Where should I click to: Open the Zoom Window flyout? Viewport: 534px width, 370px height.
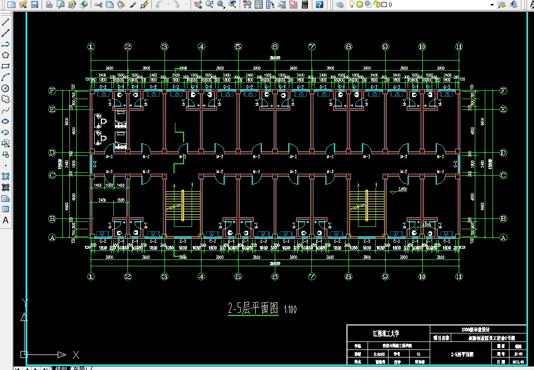[x=221, y=5]
